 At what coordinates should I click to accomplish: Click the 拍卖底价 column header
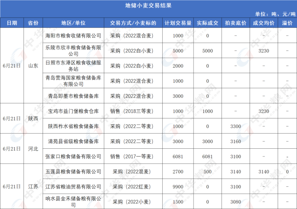(235, 23)
